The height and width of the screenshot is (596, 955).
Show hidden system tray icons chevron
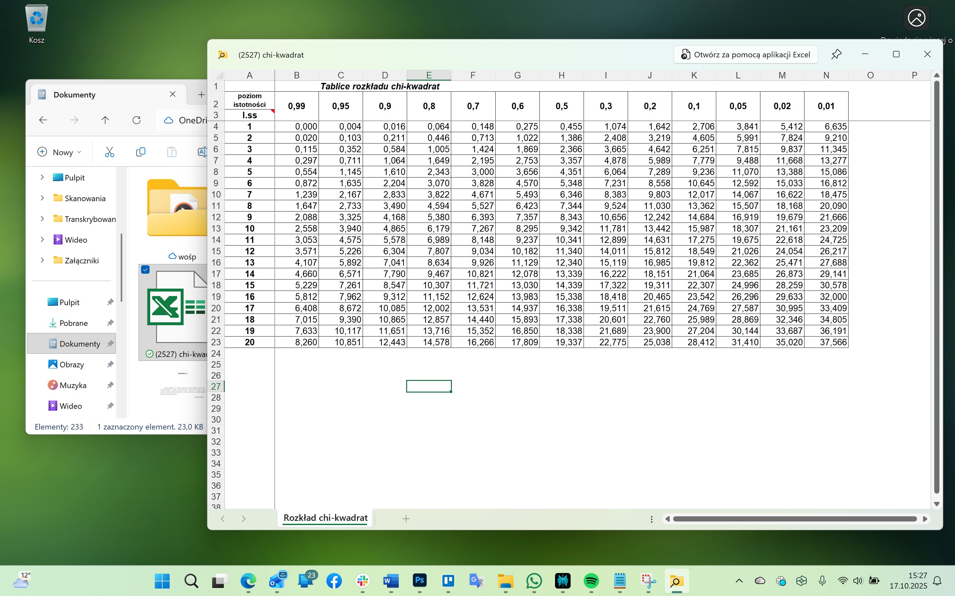click(x=739, y=581)
